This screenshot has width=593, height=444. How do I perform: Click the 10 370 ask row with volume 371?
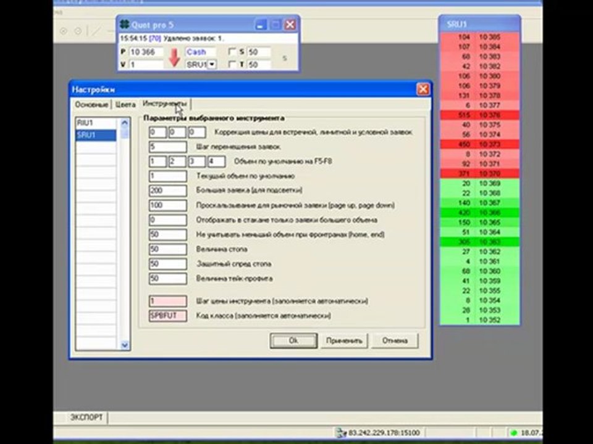click(479, 174)
